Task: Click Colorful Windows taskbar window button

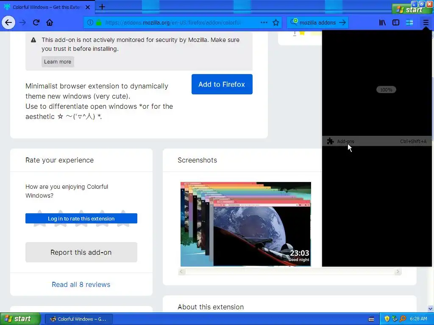Action: (78, 319)
